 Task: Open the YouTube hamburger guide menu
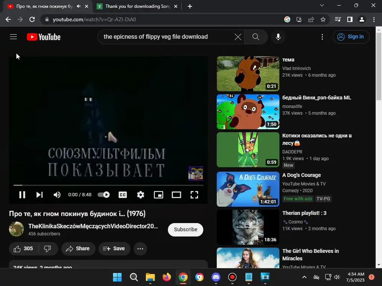pos(13,37)
